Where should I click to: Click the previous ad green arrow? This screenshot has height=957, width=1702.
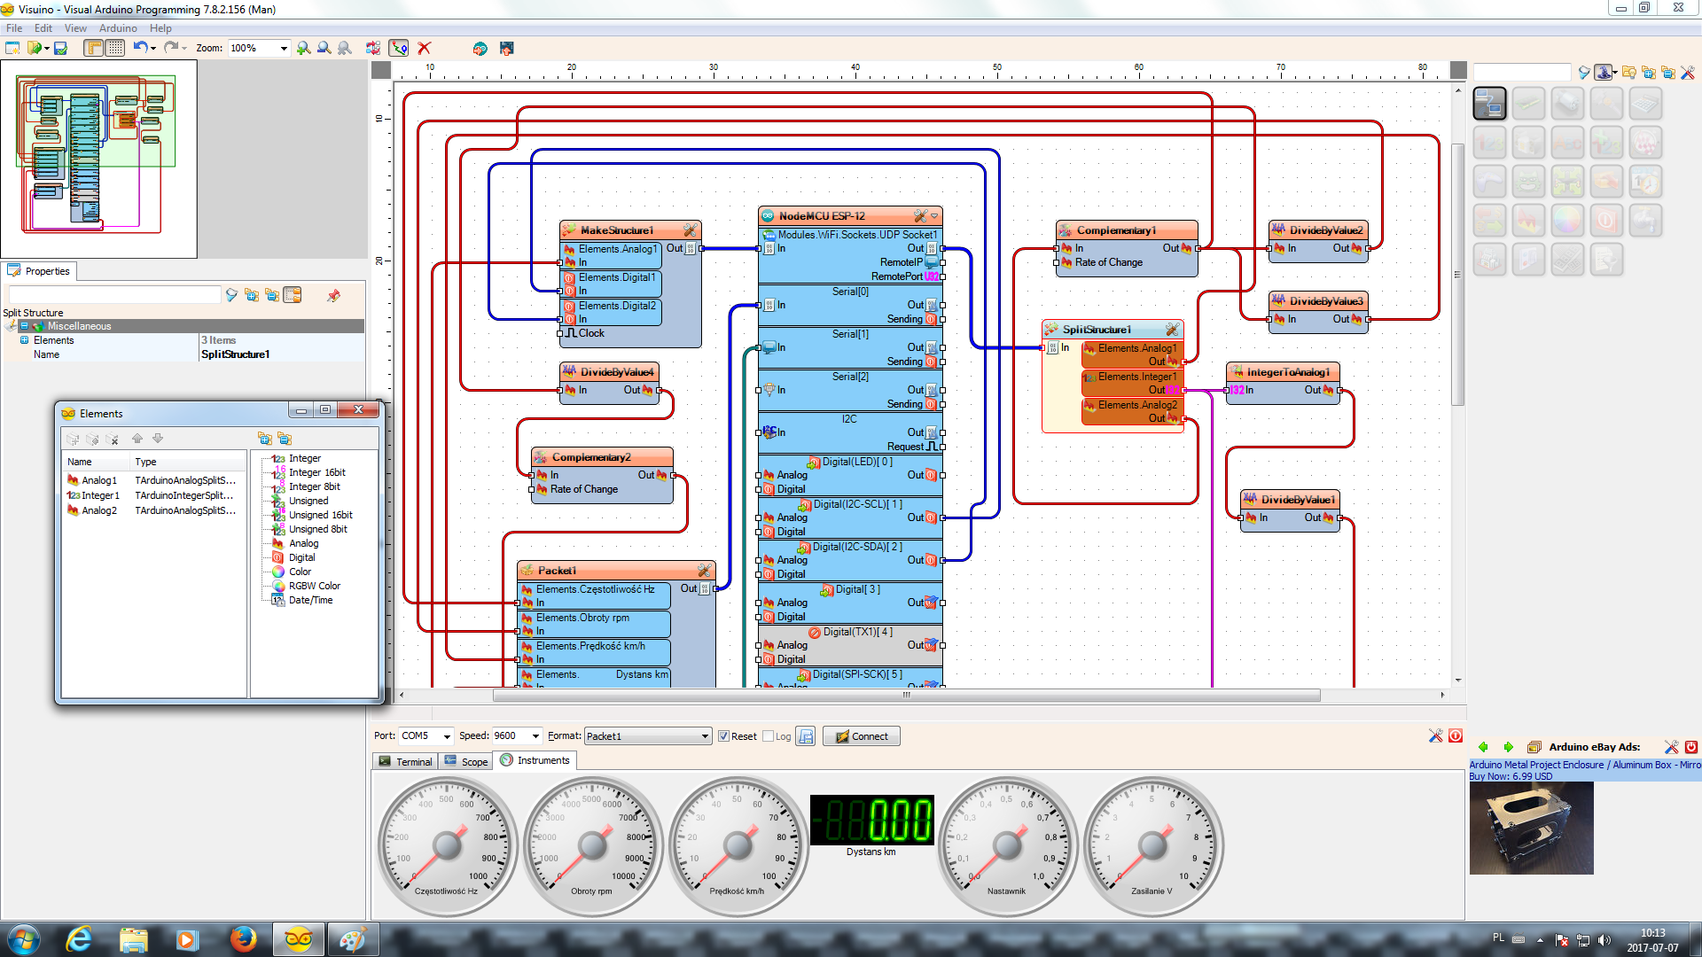tap(1482, 747)
